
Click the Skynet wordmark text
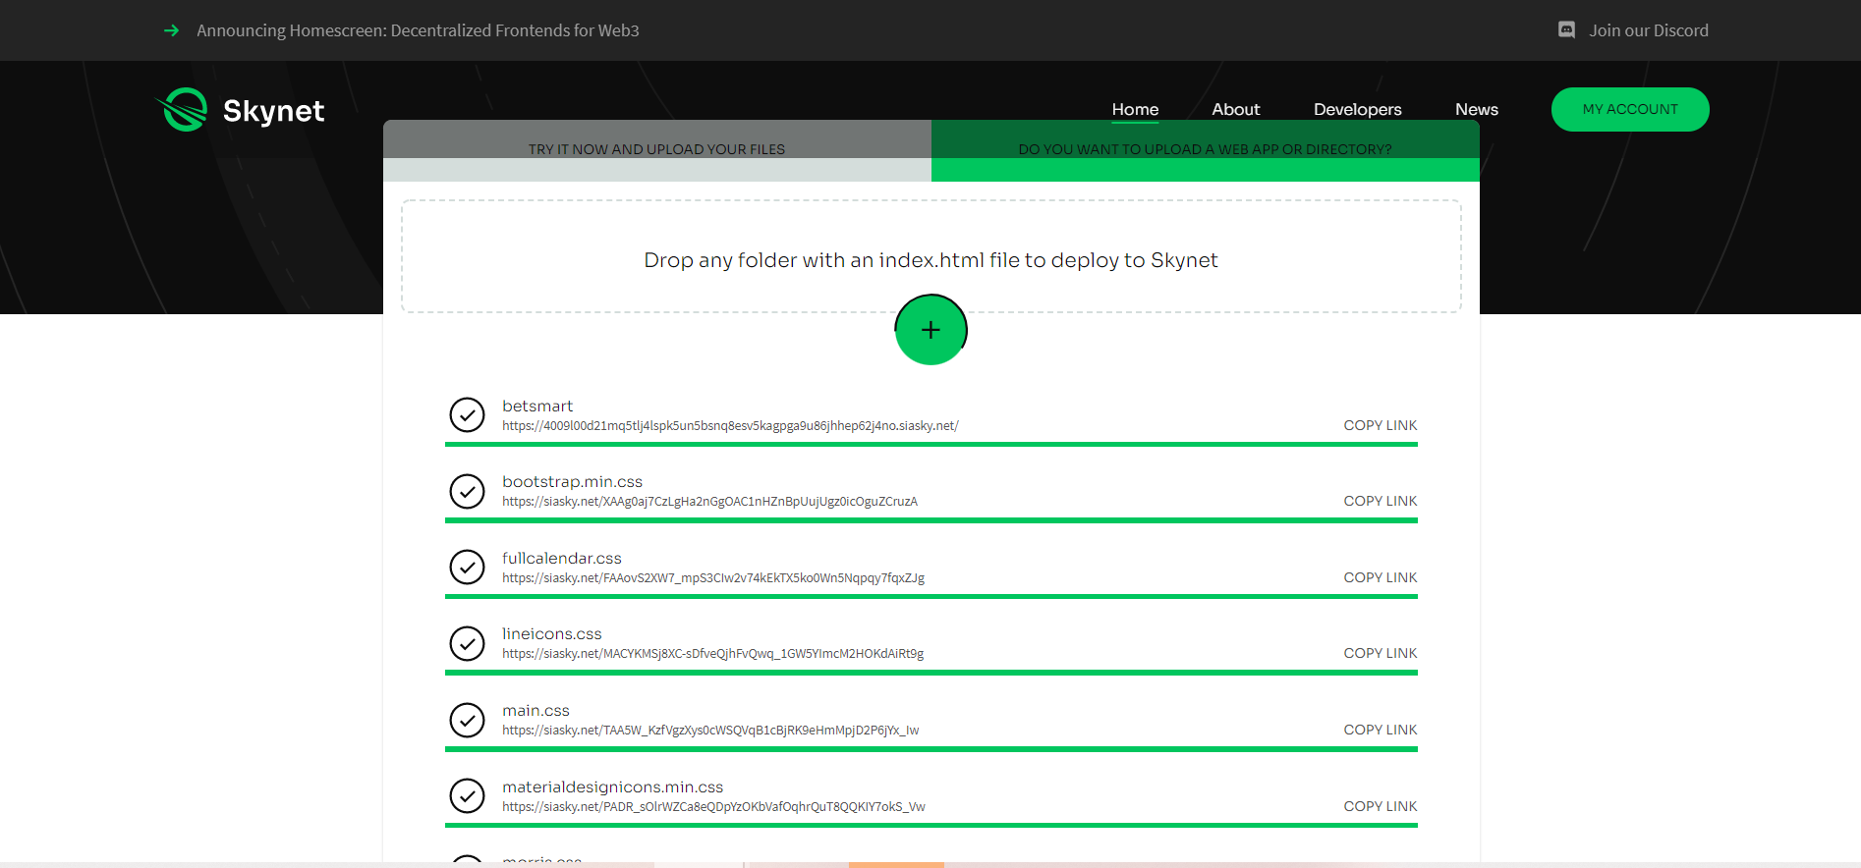point(273,111)
